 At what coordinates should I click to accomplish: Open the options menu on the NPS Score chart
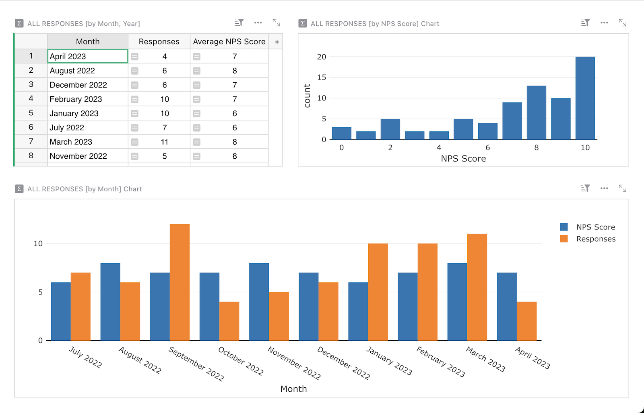tap(604, 23)
